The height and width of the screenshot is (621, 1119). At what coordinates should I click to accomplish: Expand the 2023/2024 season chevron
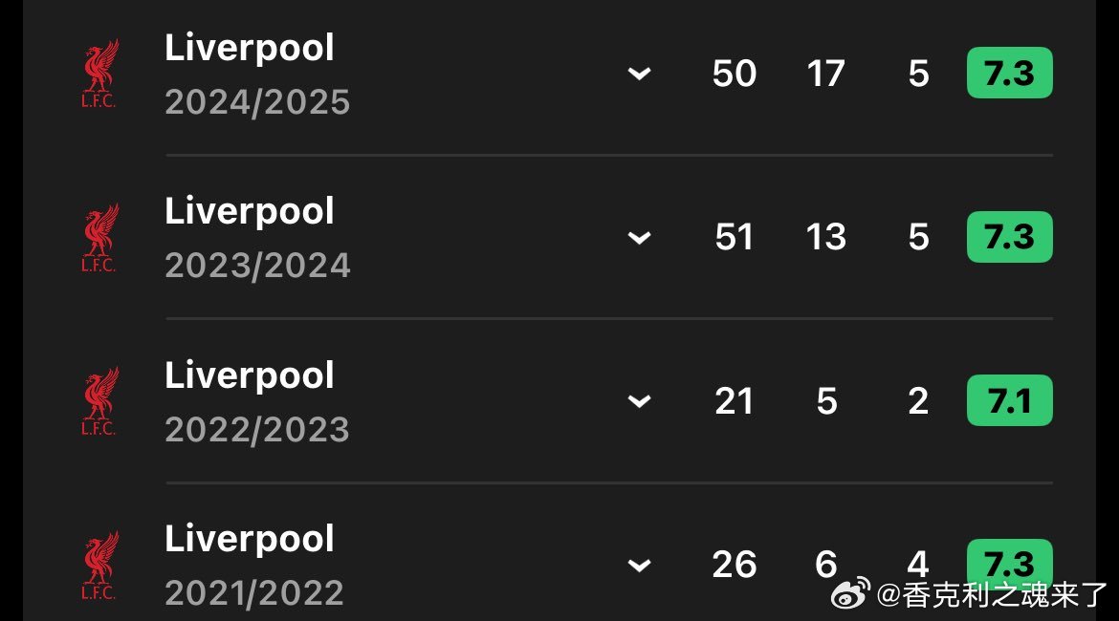(x=639, y=238)
